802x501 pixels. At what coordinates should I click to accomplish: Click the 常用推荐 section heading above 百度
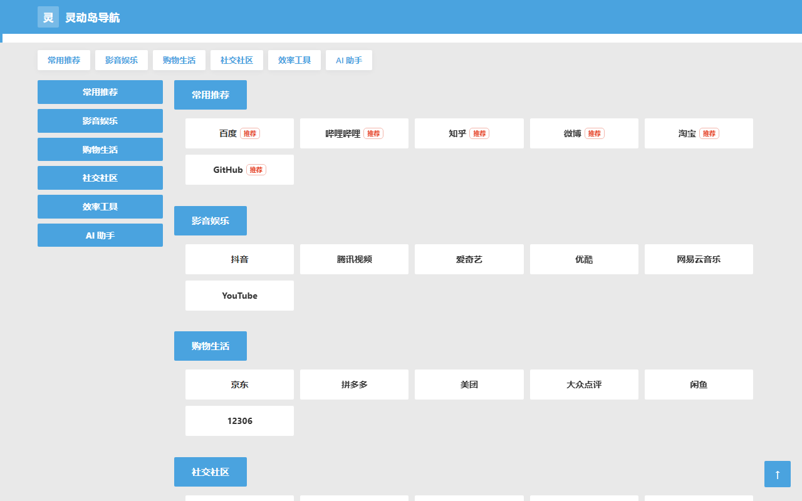click(x=211, y=95)
